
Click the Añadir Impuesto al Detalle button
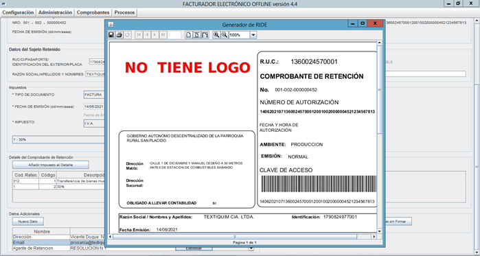click(x=51, y=165)
